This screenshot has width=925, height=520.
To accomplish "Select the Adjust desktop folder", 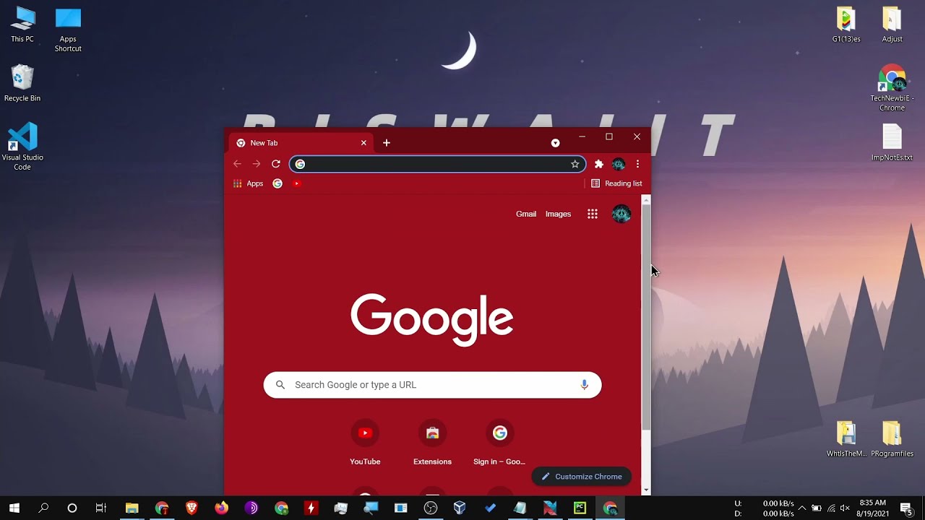I will point(892,25).
